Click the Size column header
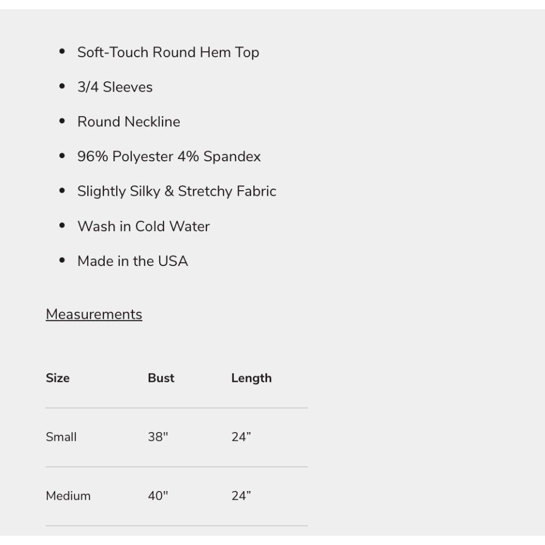The image size is (545, 545). click(x=58, y=378)
